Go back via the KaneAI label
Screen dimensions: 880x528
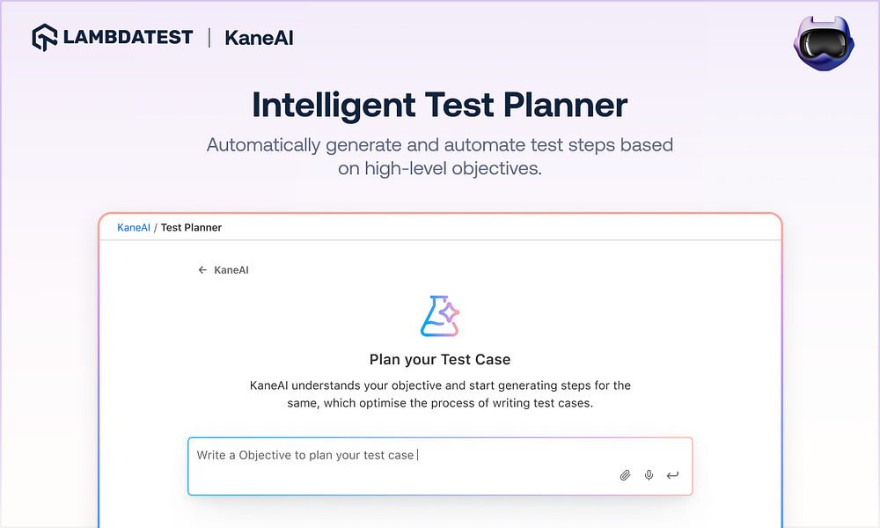tap(231, 270)
